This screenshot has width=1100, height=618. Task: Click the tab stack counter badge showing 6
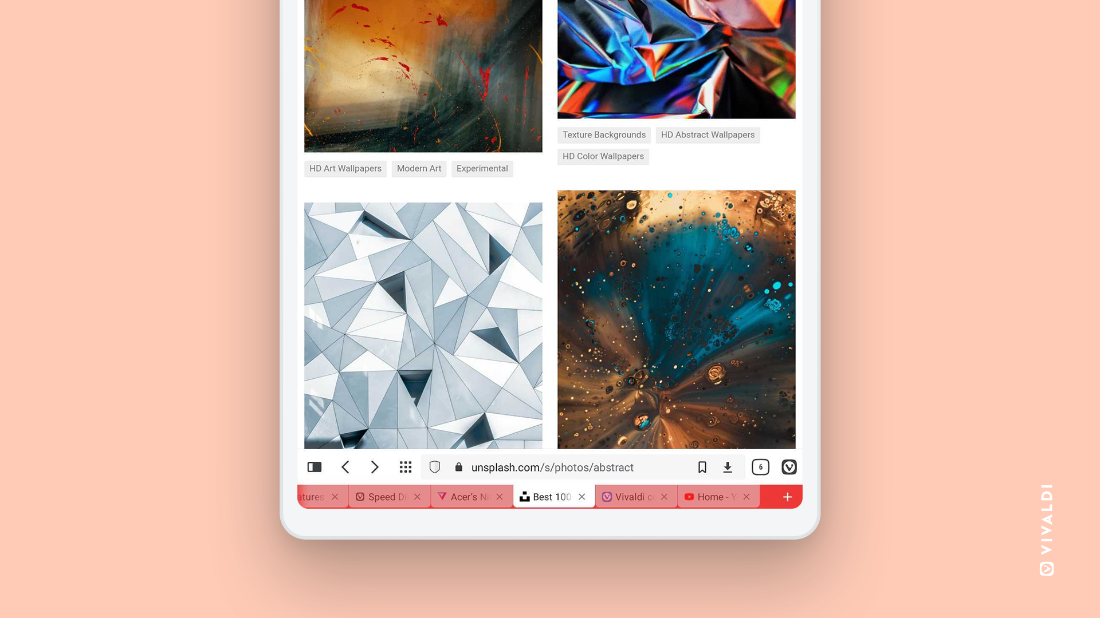tap(761, 467)
